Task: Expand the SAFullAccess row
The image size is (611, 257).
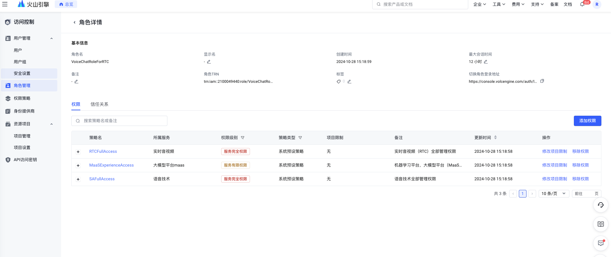Action: click(x=78, y=179)
